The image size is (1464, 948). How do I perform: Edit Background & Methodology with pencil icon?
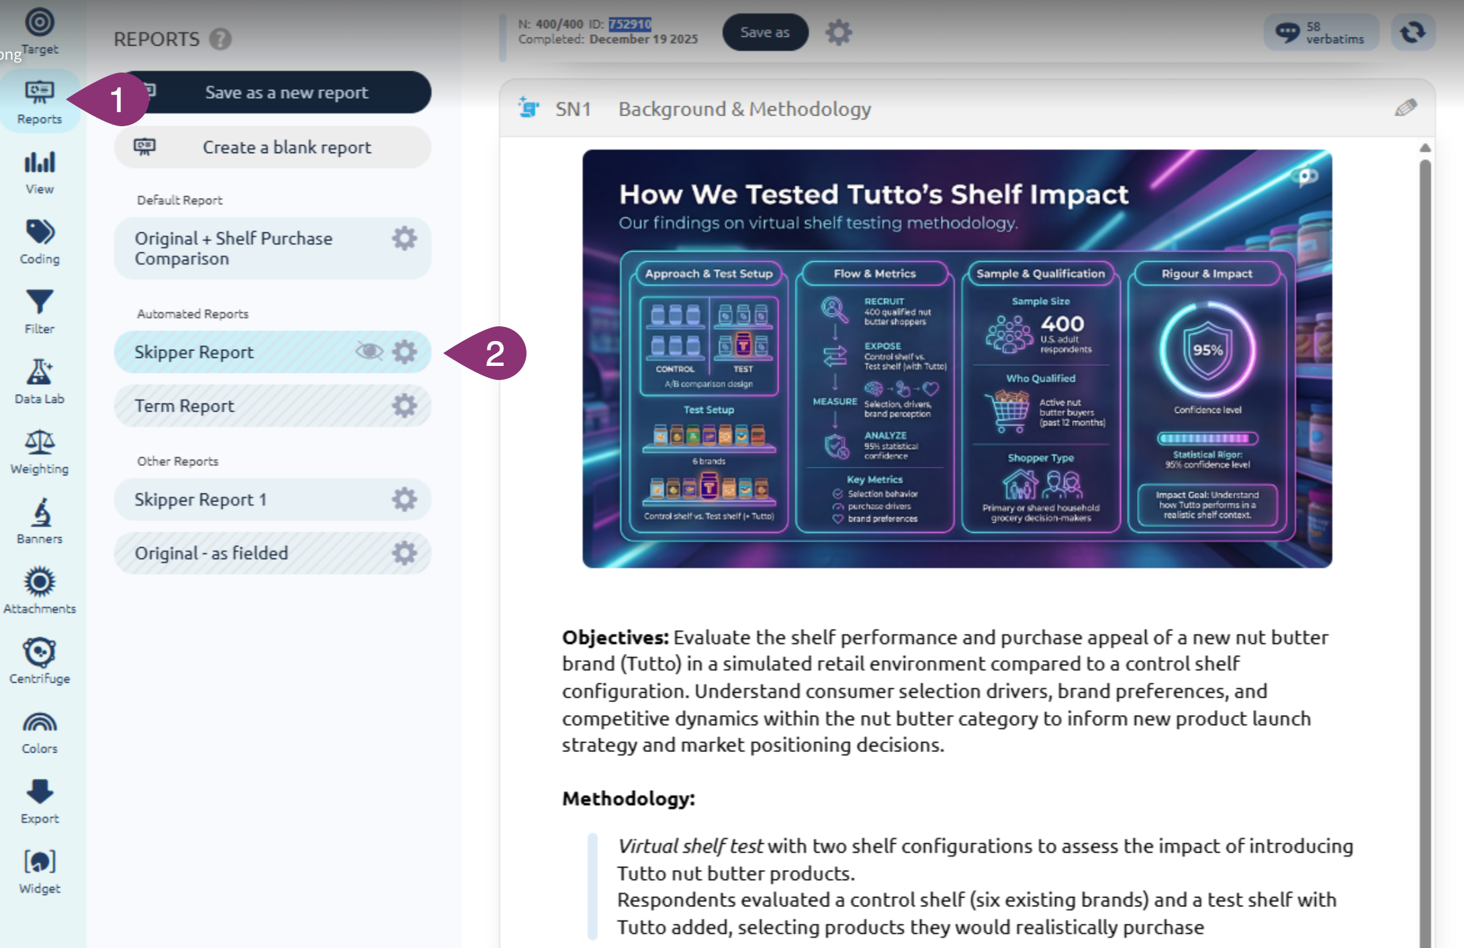coord(1406,107)
